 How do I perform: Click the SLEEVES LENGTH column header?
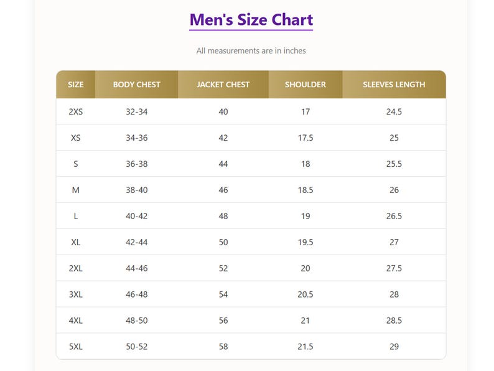click(394, 85)
